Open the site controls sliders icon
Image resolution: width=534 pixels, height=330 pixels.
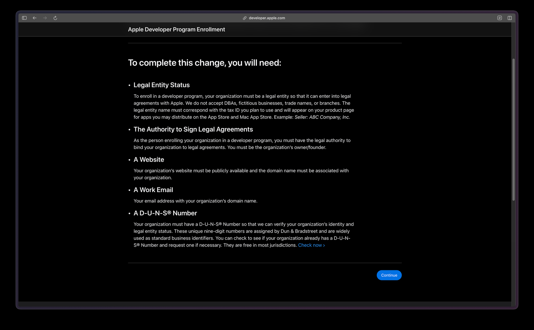(x=500, y=18)
